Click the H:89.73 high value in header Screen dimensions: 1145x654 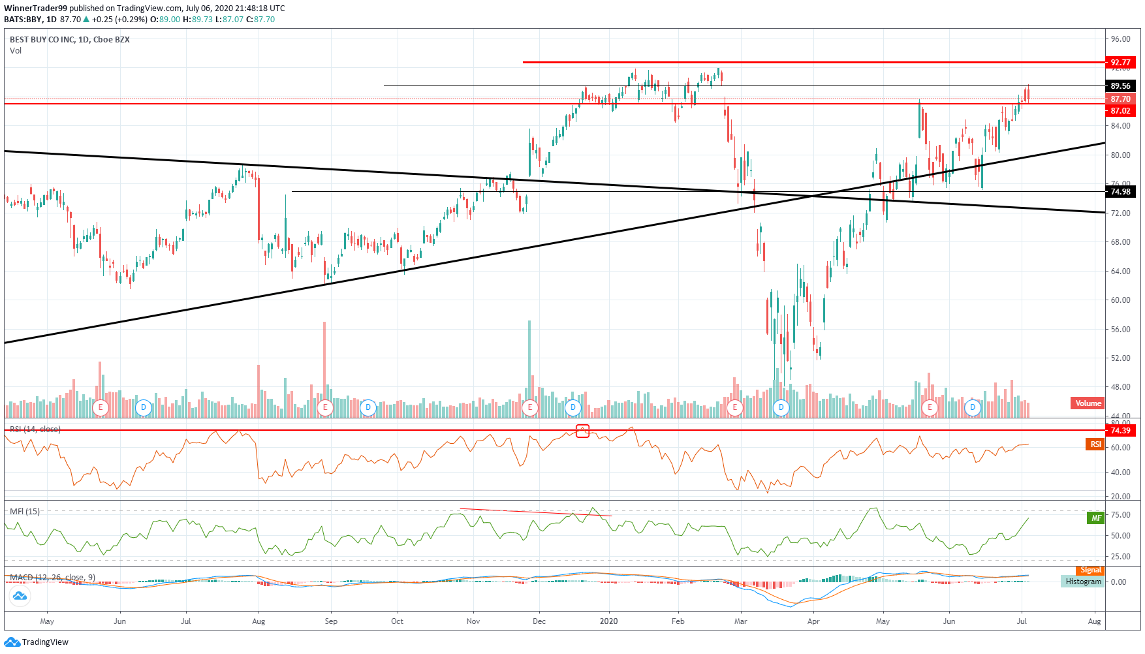(198, 20)
